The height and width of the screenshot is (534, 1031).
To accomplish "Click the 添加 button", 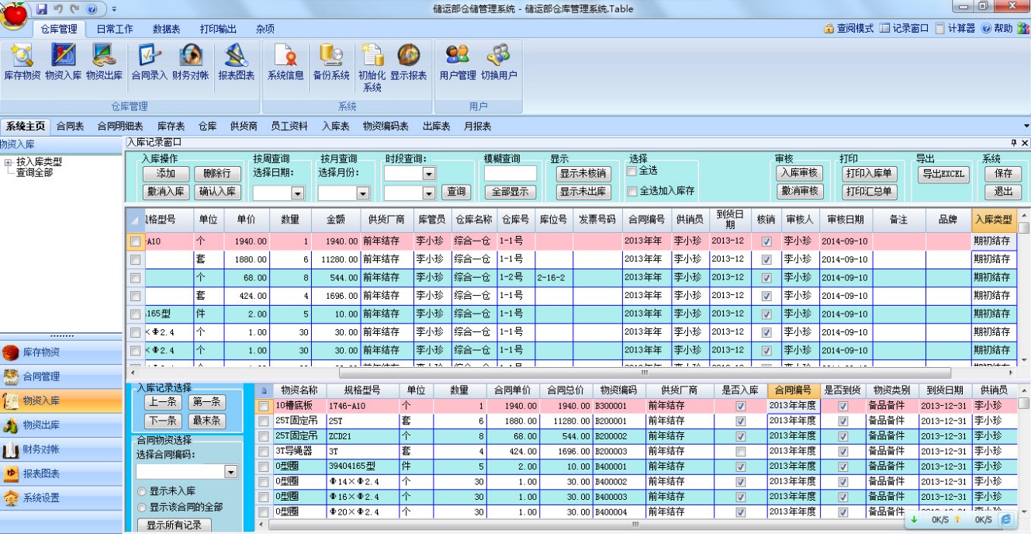I will pos(165,174).
